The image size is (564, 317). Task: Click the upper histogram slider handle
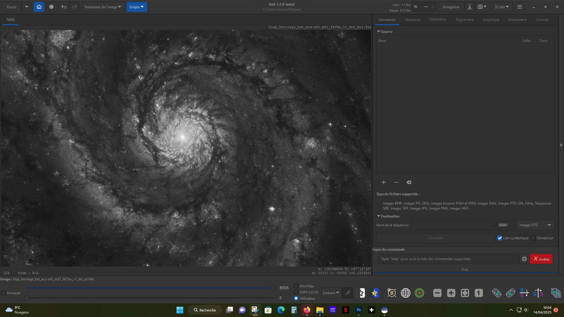[x=273, y=288]
